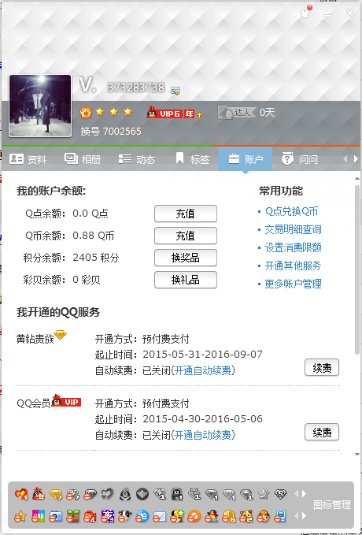Click the blue 拍 circle icon in tray
362x535 pixels.
142,516
